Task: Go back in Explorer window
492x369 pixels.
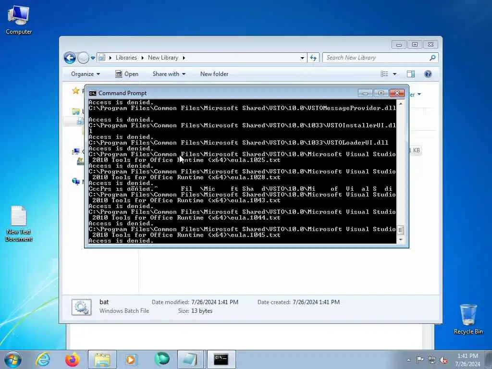Action: click(70, 58)
